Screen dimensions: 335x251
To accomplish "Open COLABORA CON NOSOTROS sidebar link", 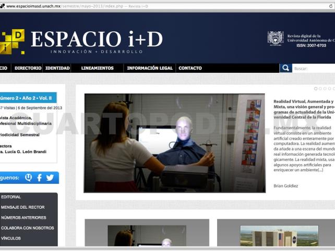I will pyautogui.click(x=27, y=228).
